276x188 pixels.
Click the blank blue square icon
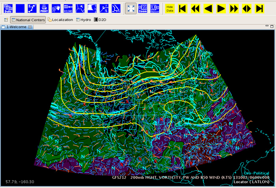(x=20, y=8)
